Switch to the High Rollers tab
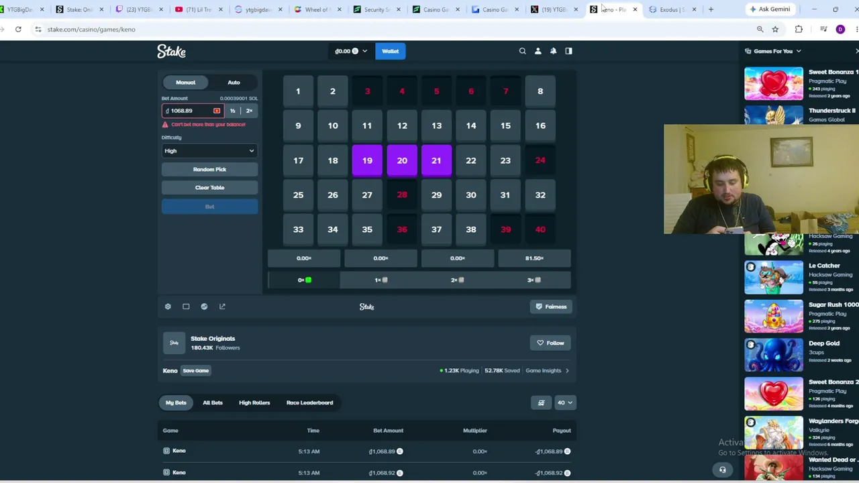The width and height of the screenshot is (859, 483). coord(254,402)
